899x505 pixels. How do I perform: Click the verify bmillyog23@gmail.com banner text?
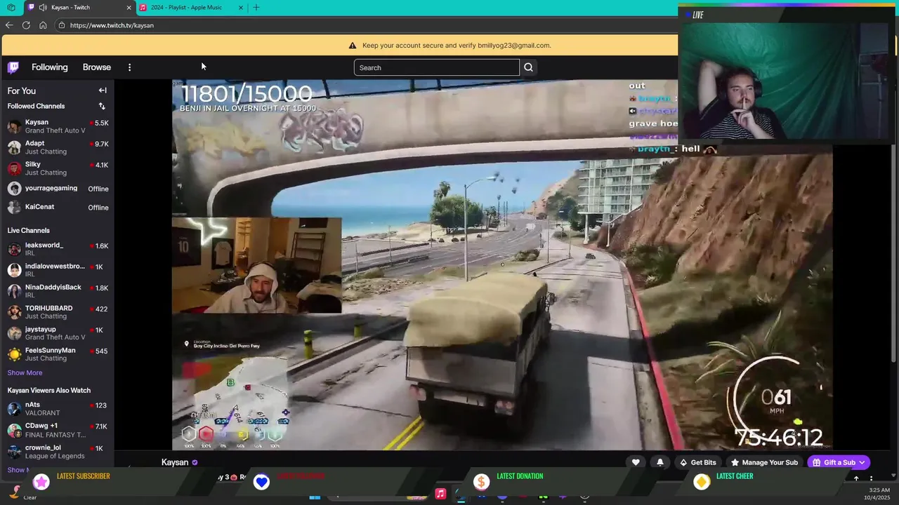click(x=457, y=46)
